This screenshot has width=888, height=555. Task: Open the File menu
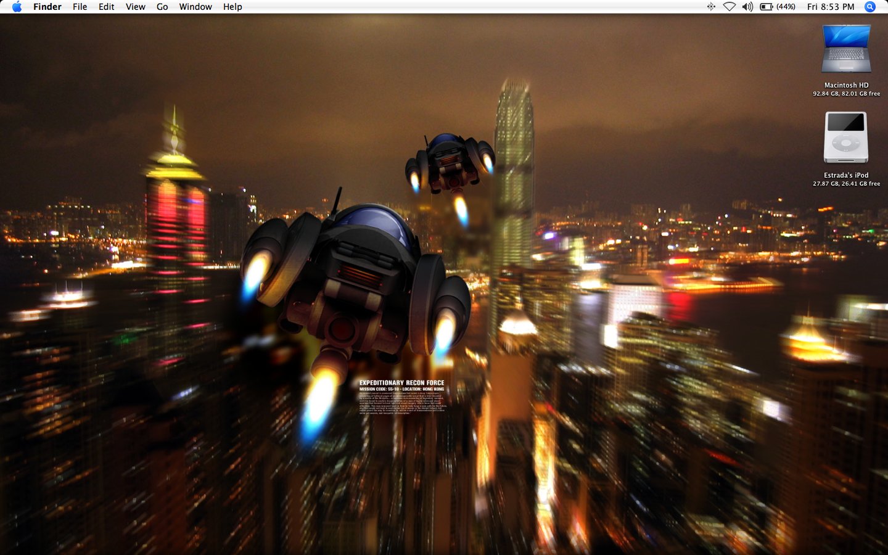click(80, 7)
